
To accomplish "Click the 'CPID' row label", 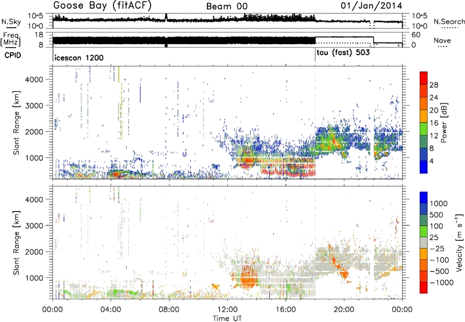I will tap(13, 55).
